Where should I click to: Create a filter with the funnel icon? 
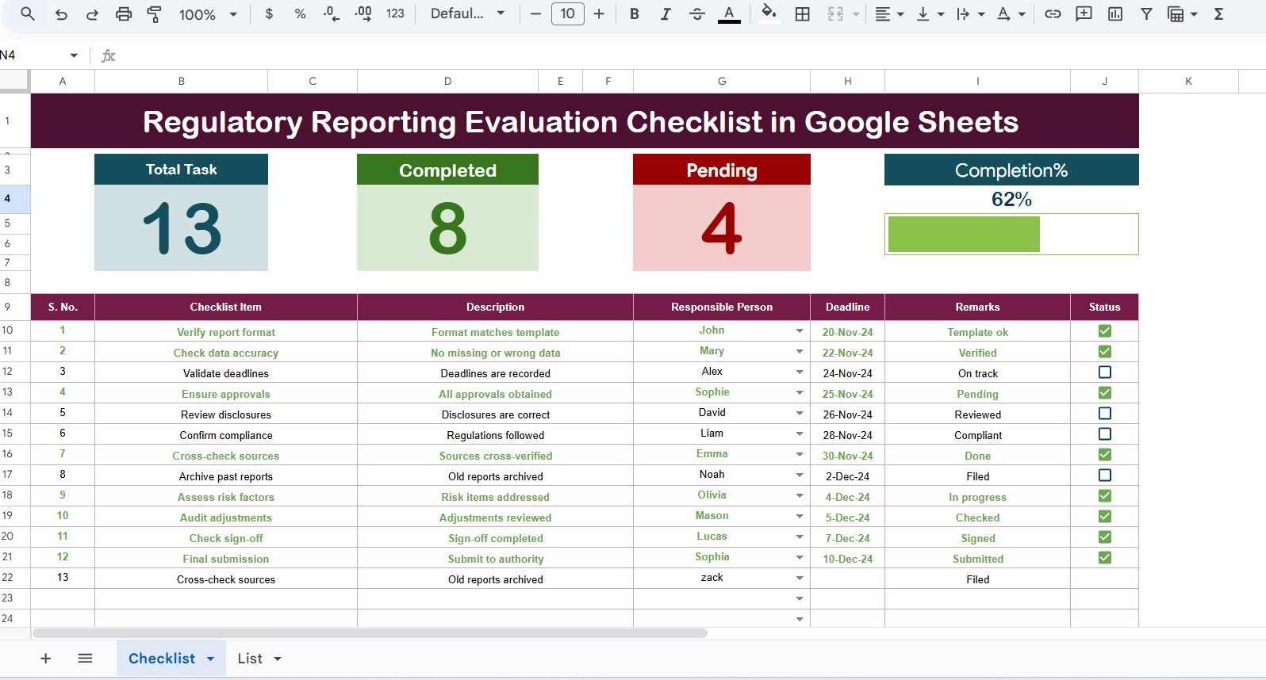[1145, 14]
